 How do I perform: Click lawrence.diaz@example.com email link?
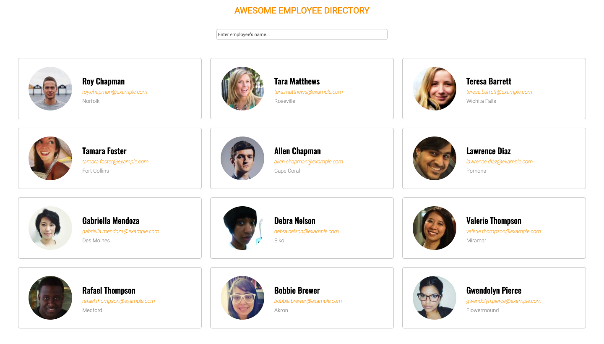point(500,162)
